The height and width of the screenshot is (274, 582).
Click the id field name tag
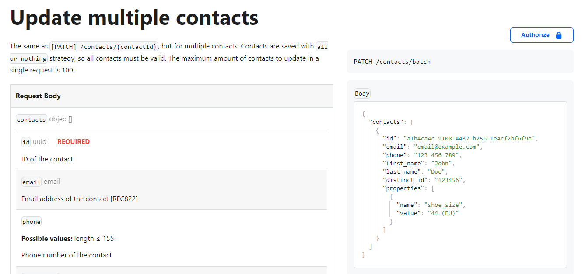(x=26, y=142)
